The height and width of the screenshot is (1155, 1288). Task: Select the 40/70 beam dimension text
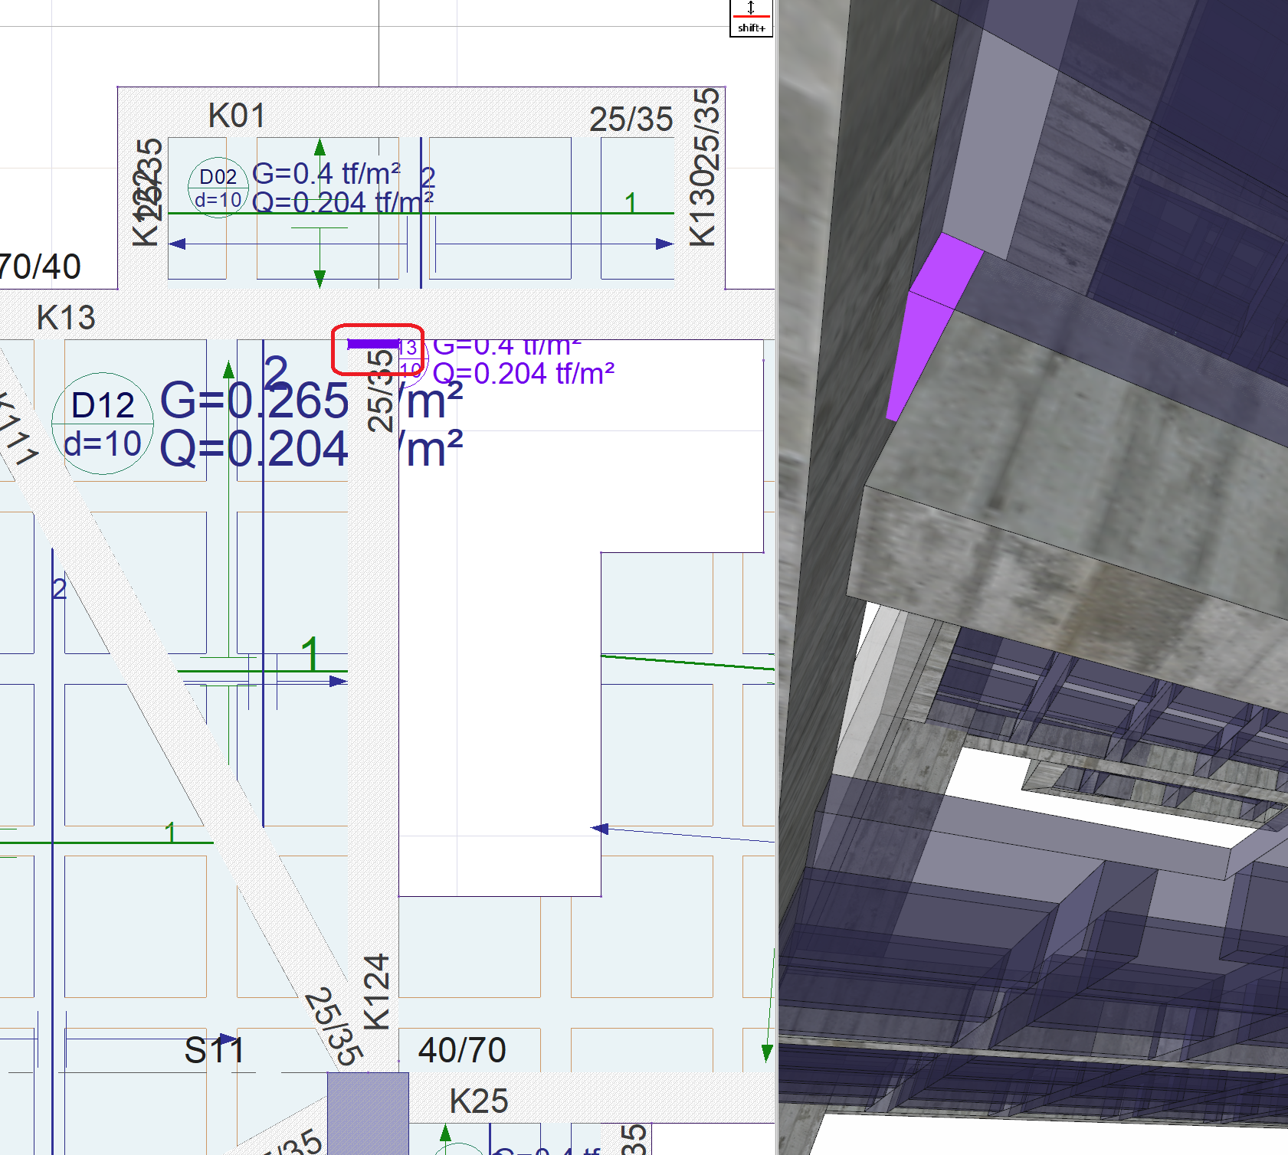click(x=462, y=1050)
